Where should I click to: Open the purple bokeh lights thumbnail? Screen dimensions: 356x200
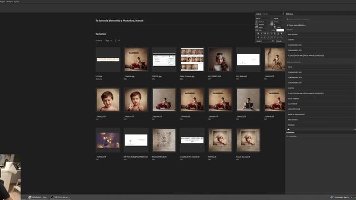point(108,140)
